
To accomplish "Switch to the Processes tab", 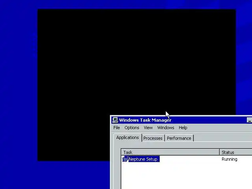I will click(153, 138).
